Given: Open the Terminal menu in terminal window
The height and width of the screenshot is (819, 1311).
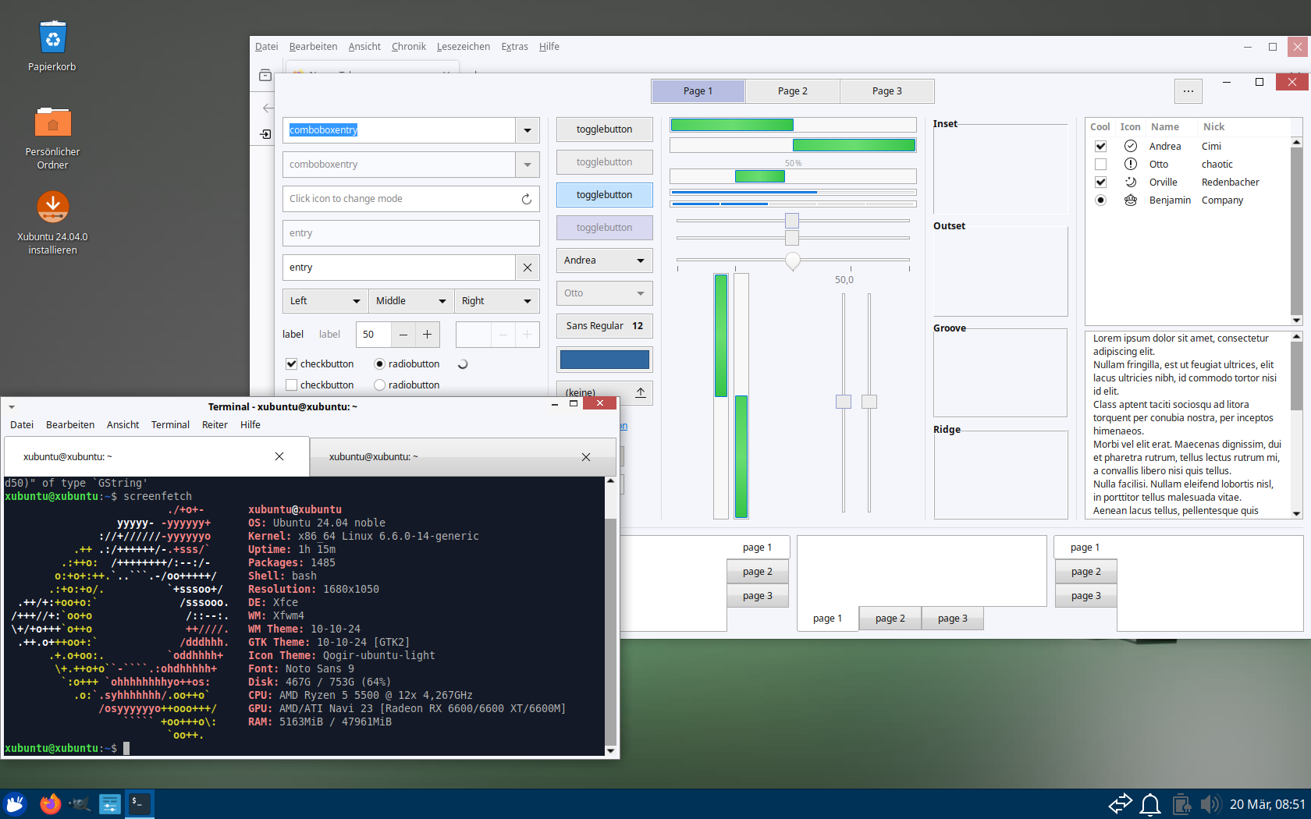Looking at the screenshot, I should pyautogui.click(x=170, y=425).
